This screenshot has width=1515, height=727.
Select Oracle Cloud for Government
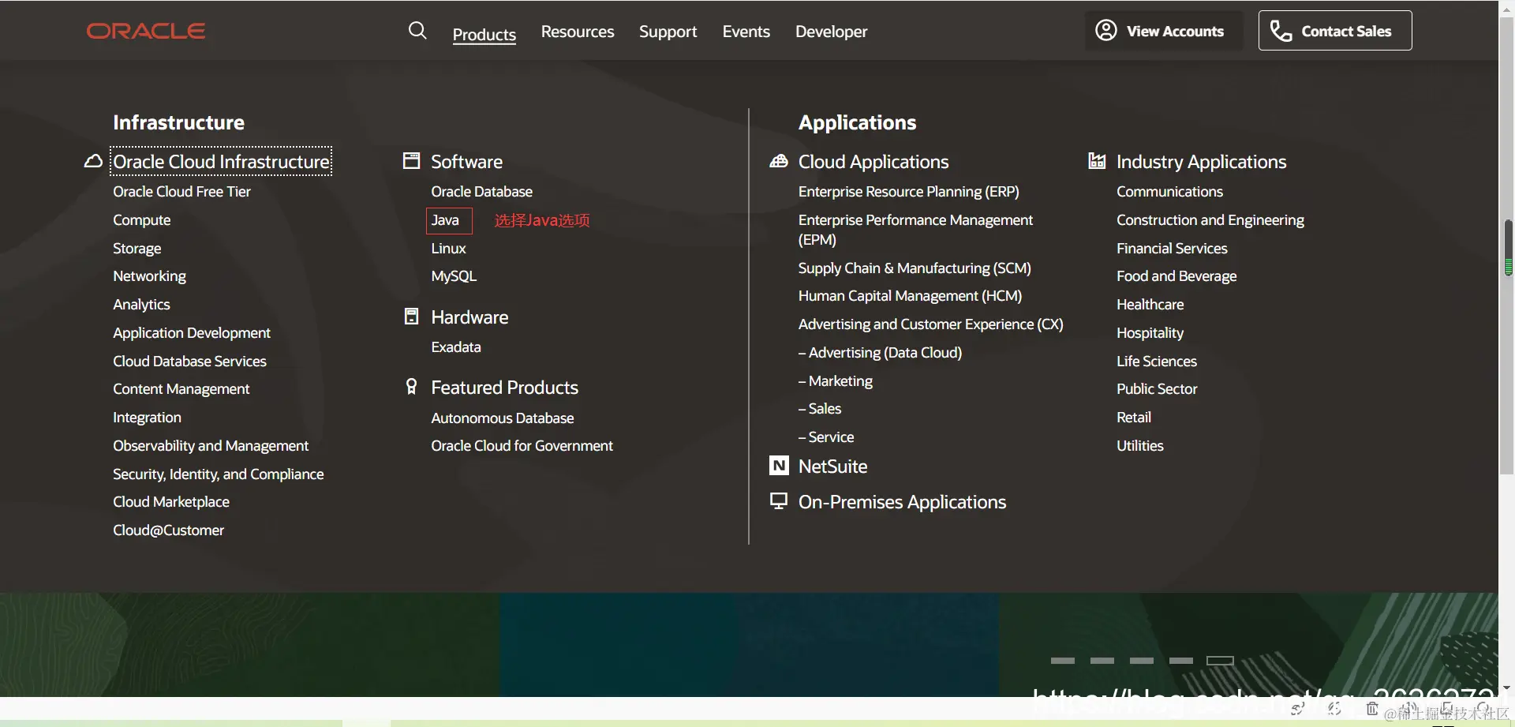pyautogui.click(x=522, y=446)
